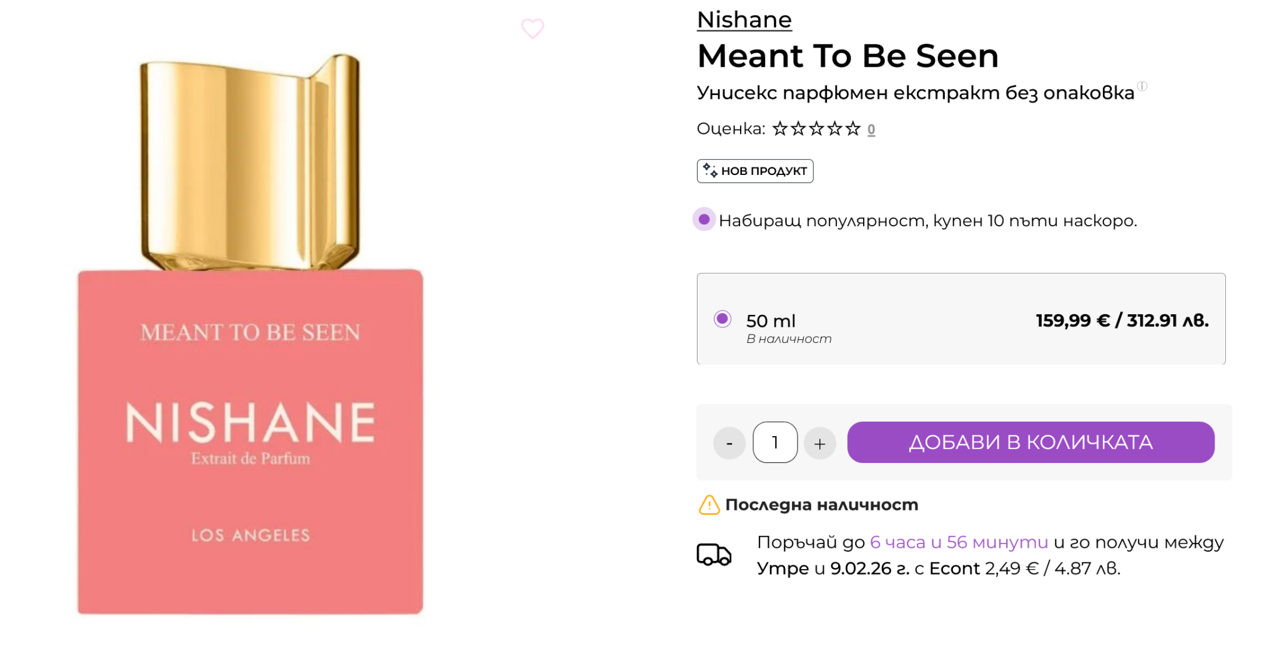Click the 'НОВ ПРОДУКТ' badge
The height and width of the screenshot is (656, 1279).
(763, 171)
